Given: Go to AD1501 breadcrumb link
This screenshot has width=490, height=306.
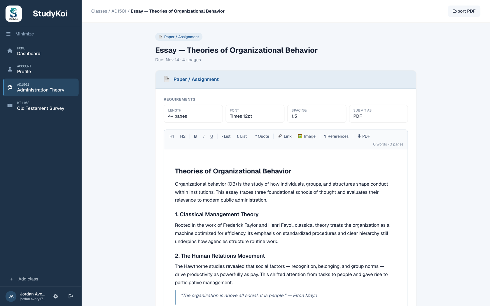Looking at the screenshot, I should pyautogui.click(x=119, y=11).
